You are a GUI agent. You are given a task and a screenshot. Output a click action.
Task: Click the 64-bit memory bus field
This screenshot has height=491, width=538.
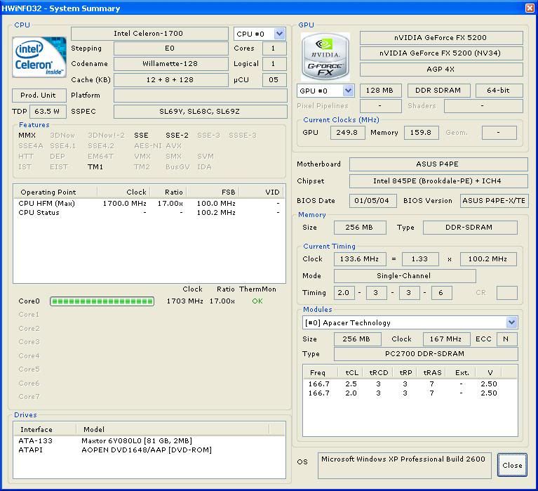(499, 91)
